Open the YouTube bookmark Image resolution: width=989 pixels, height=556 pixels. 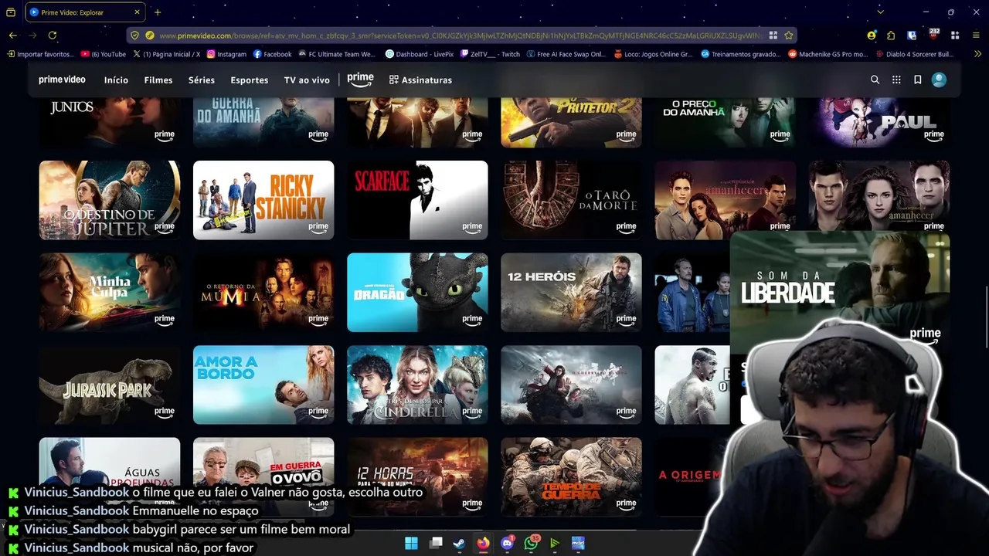click(x=103, y=54)
